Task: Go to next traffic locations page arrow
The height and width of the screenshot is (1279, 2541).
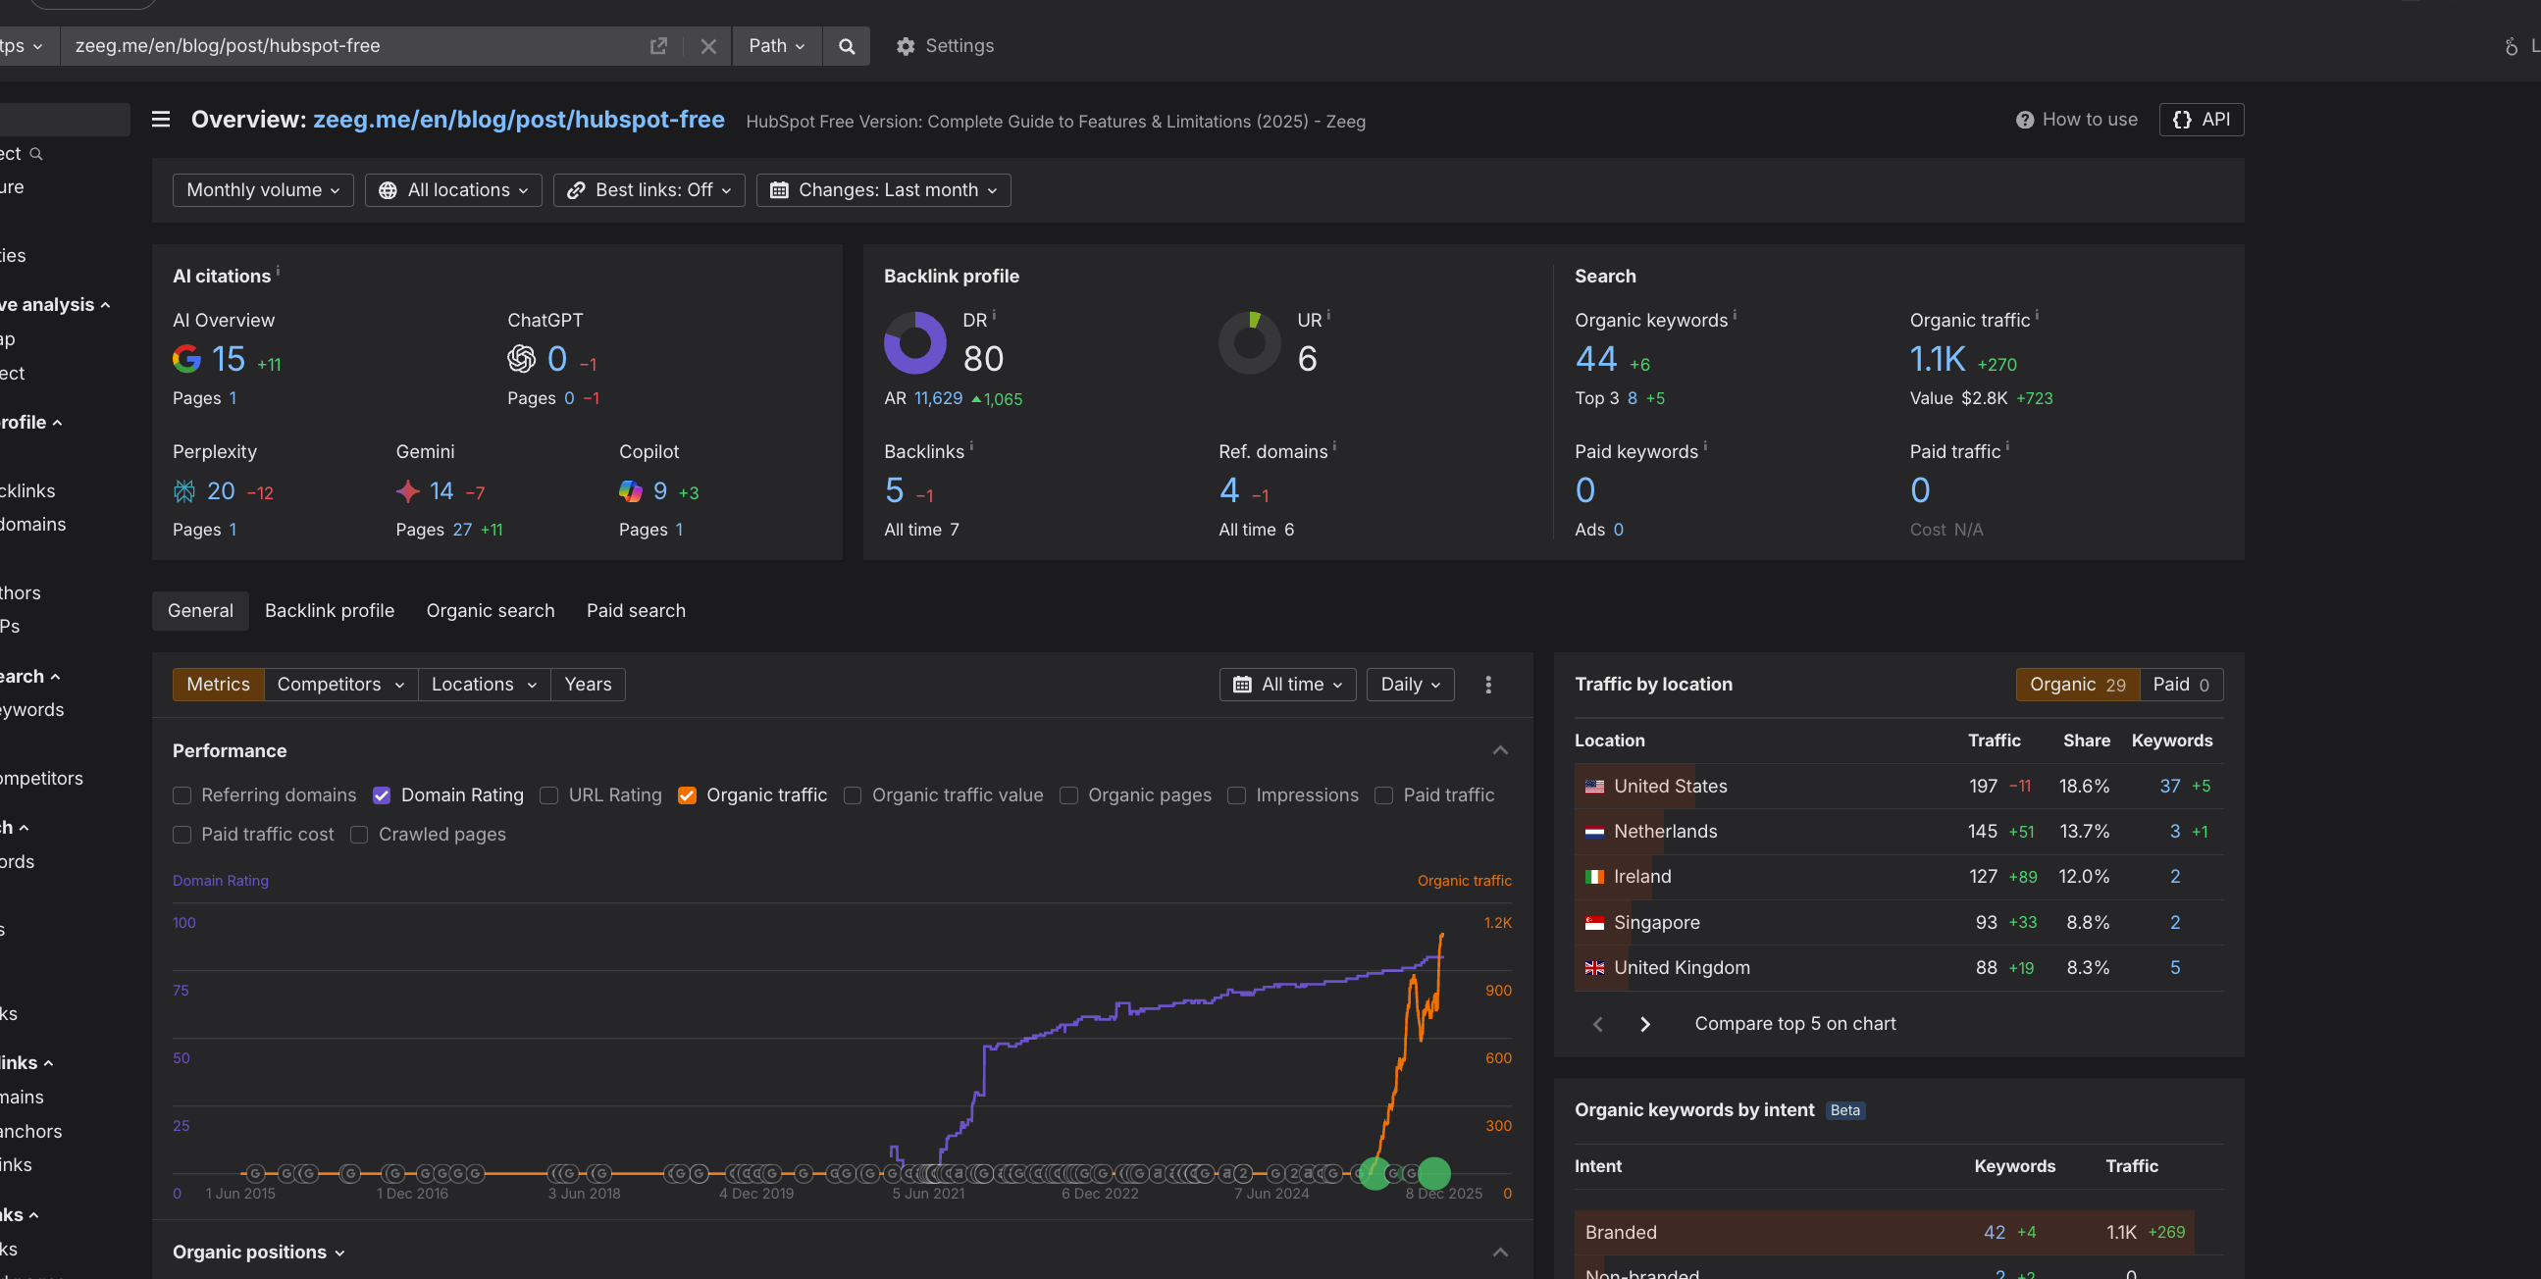Action: (x=1644, y=1024)
